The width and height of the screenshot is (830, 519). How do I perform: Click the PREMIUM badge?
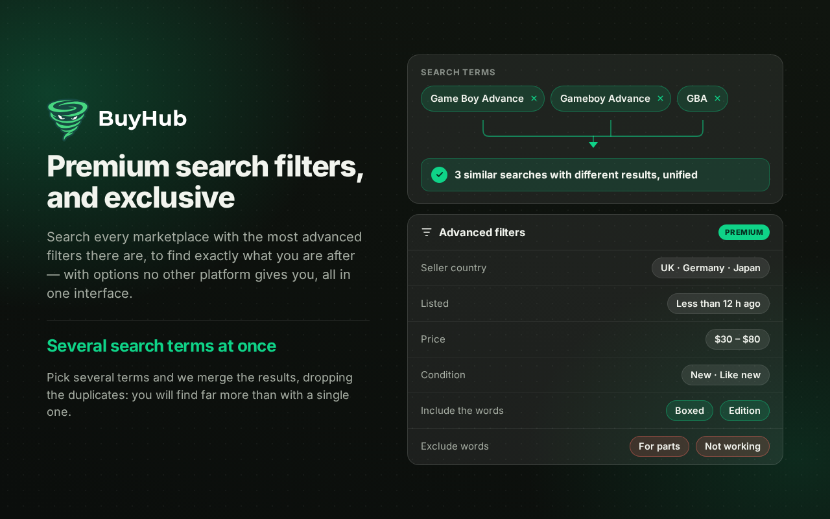pos(744,232)
